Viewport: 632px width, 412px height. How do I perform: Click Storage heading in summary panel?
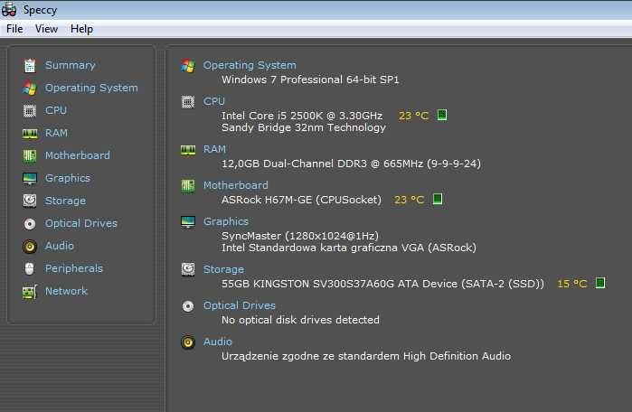click(223, 269)
